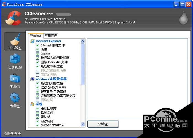This screenshot has height=138, width=193.
Task: Uncheck the 剪贴板 checkbox
Action: click(37, 117)
